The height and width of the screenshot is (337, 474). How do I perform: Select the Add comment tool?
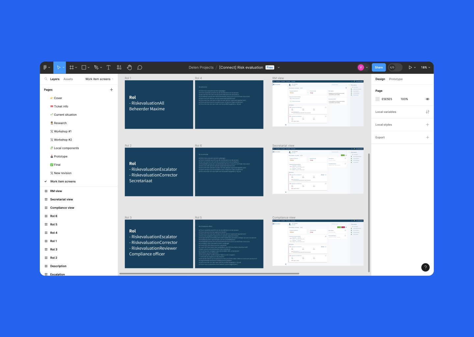coord(140,67)
